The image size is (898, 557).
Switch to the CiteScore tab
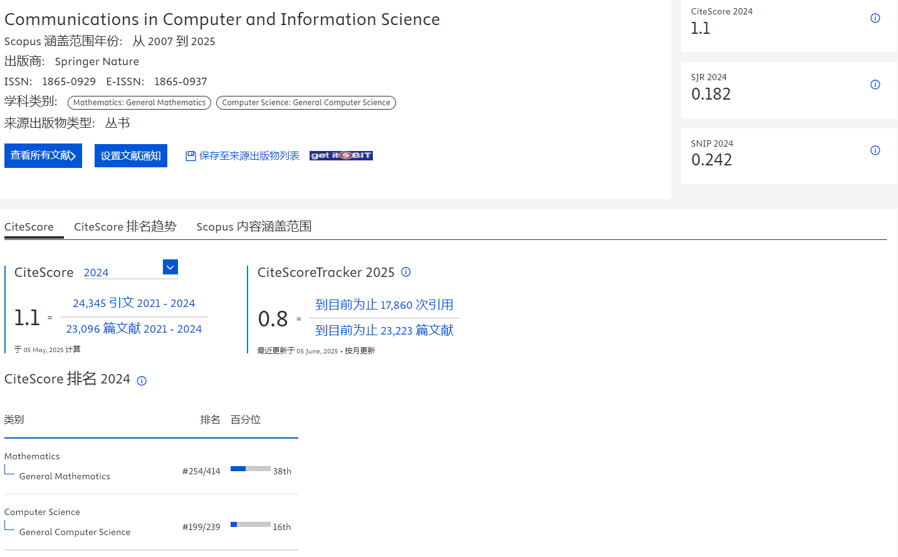tap(29, 227)
